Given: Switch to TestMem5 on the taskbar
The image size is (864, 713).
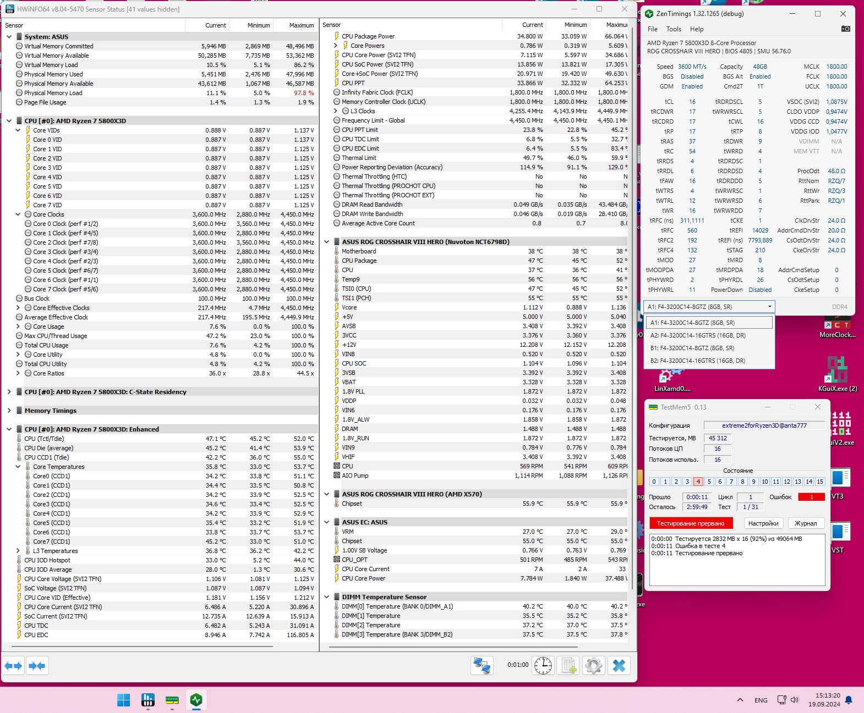Looking at the screenshot, I should [172, 700].
